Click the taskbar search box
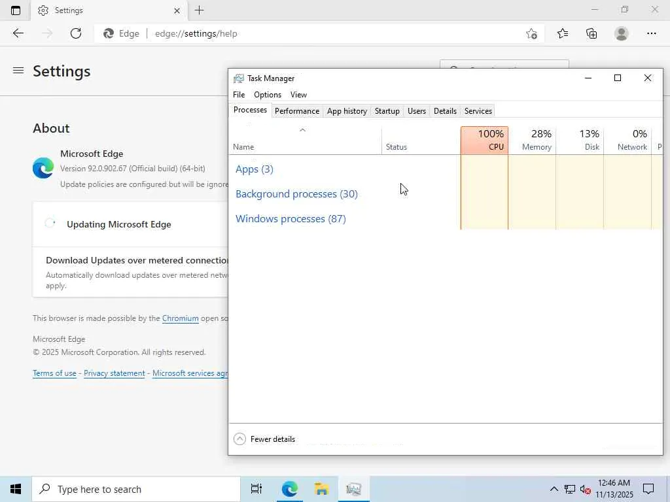This screenshot has width=670, height=502. [x=136, y=489]
